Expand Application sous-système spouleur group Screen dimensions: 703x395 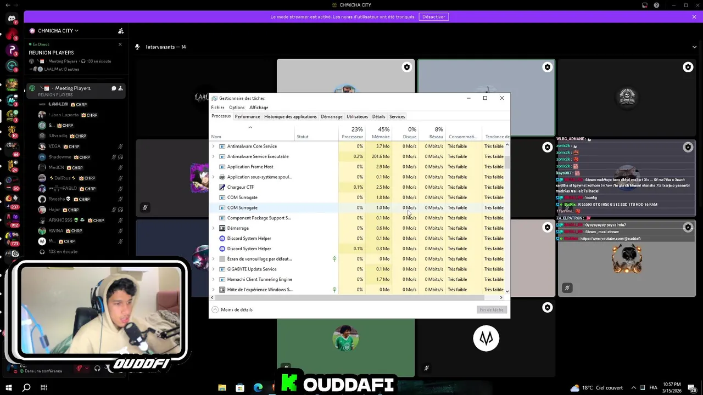(x=214, y=177)
